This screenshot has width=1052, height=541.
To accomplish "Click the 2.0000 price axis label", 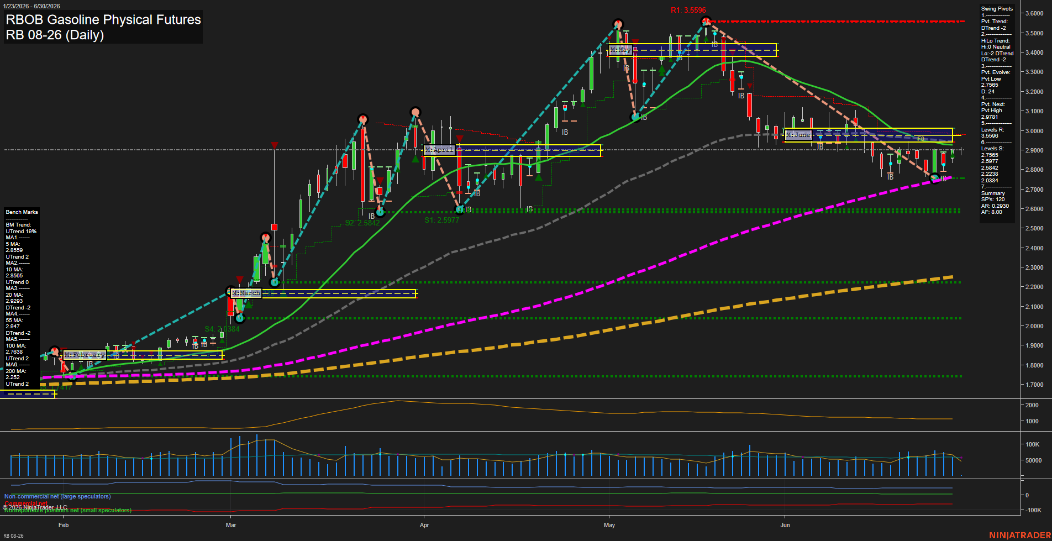I will 1034,326.
